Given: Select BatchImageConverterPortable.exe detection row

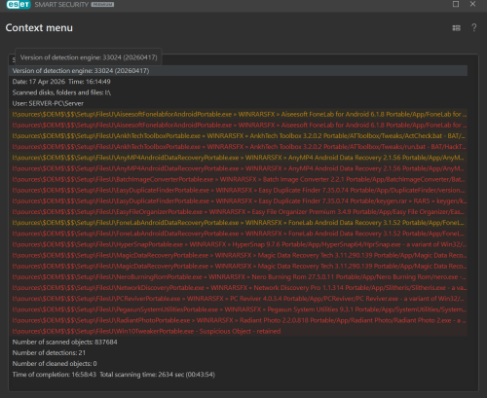Looking at the screenshot, I should [x=238, y=179].
